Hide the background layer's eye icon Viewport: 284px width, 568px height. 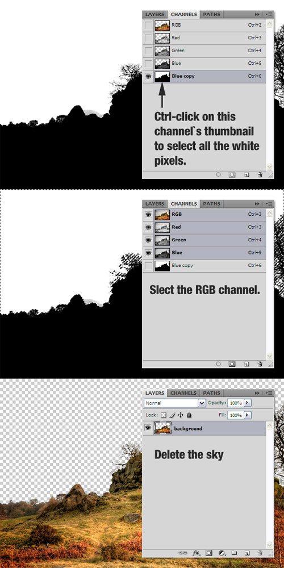148,428
